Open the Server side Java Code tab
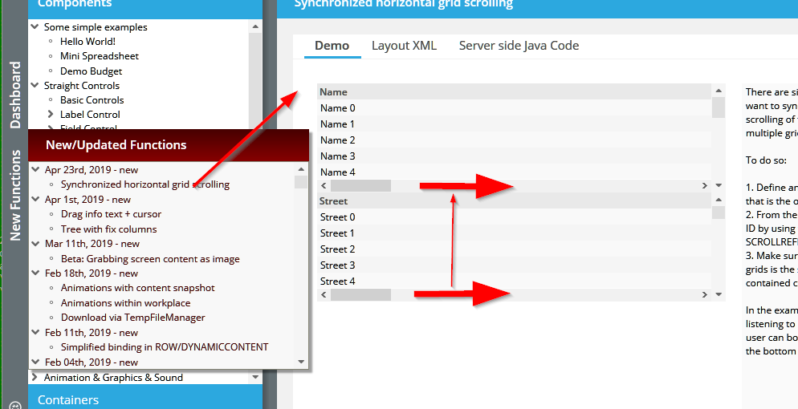Screen dimensions: 798x409 519,46
